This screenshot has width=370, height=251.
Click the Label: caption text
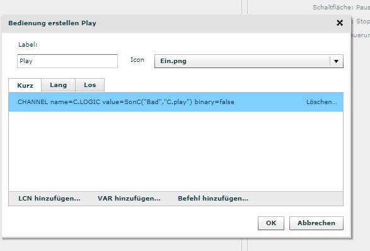click(x=28, y=44)
